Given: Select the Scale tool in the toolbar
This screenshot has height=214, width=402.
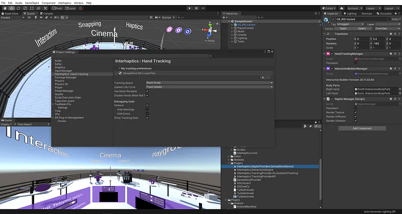Looking at the screenshot, I should coord(25,8).
